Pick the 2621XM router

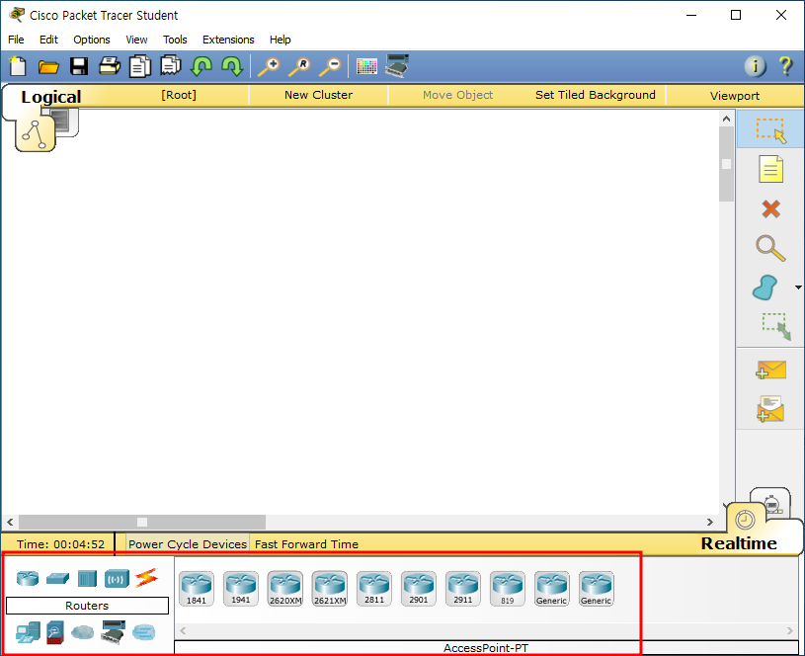pos(330,589)
